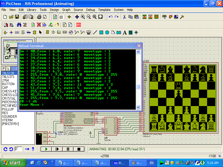
Task: Click the Virtual Terminal scroll down arrow
Action: (138, 107)
